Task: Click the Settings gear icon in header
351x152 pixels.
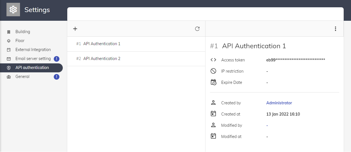Action: pyautogui.click(x=13, y=10)
